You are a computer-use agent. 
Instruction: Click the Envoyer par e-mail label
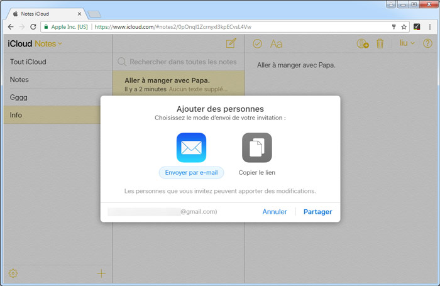coord(191,173)
